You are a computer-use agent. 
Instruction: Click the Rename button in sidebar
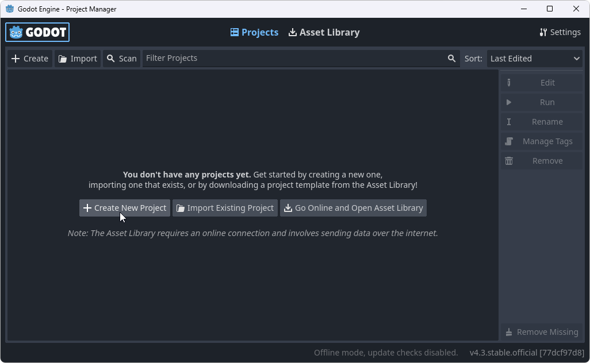coord(541,122)
